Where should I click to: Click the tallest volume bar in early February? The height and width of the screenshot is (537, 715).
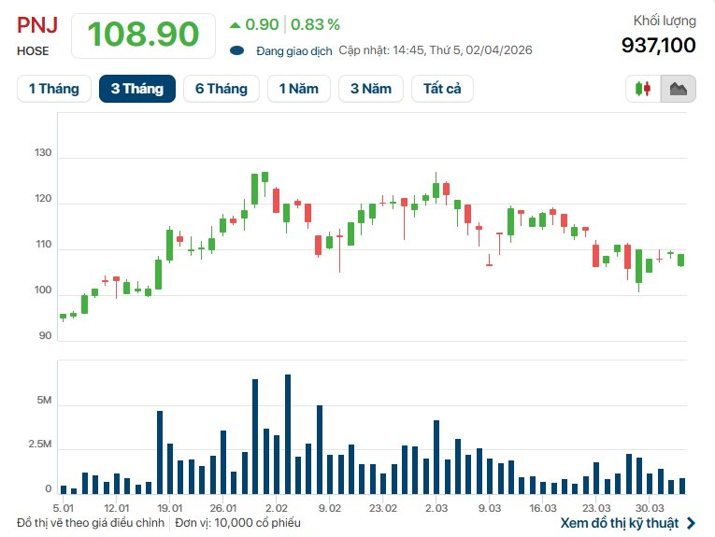tap(287, 433)
